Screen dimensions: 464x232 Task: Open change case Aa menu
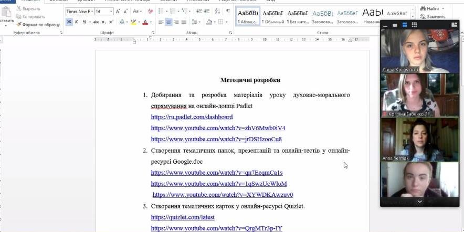pyautogui.click(x=137, y=11)
